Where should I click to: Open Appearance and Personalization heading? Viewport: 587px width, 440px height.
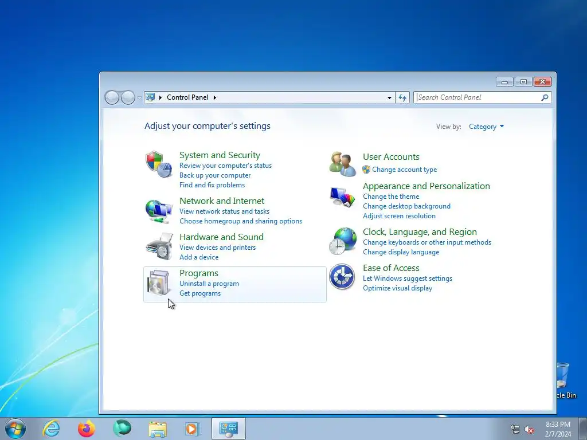pyautogui.click(x=426, y=186)
